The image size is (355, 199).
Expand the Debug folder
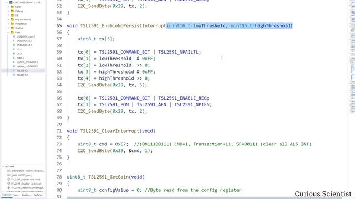click(8, 11)
